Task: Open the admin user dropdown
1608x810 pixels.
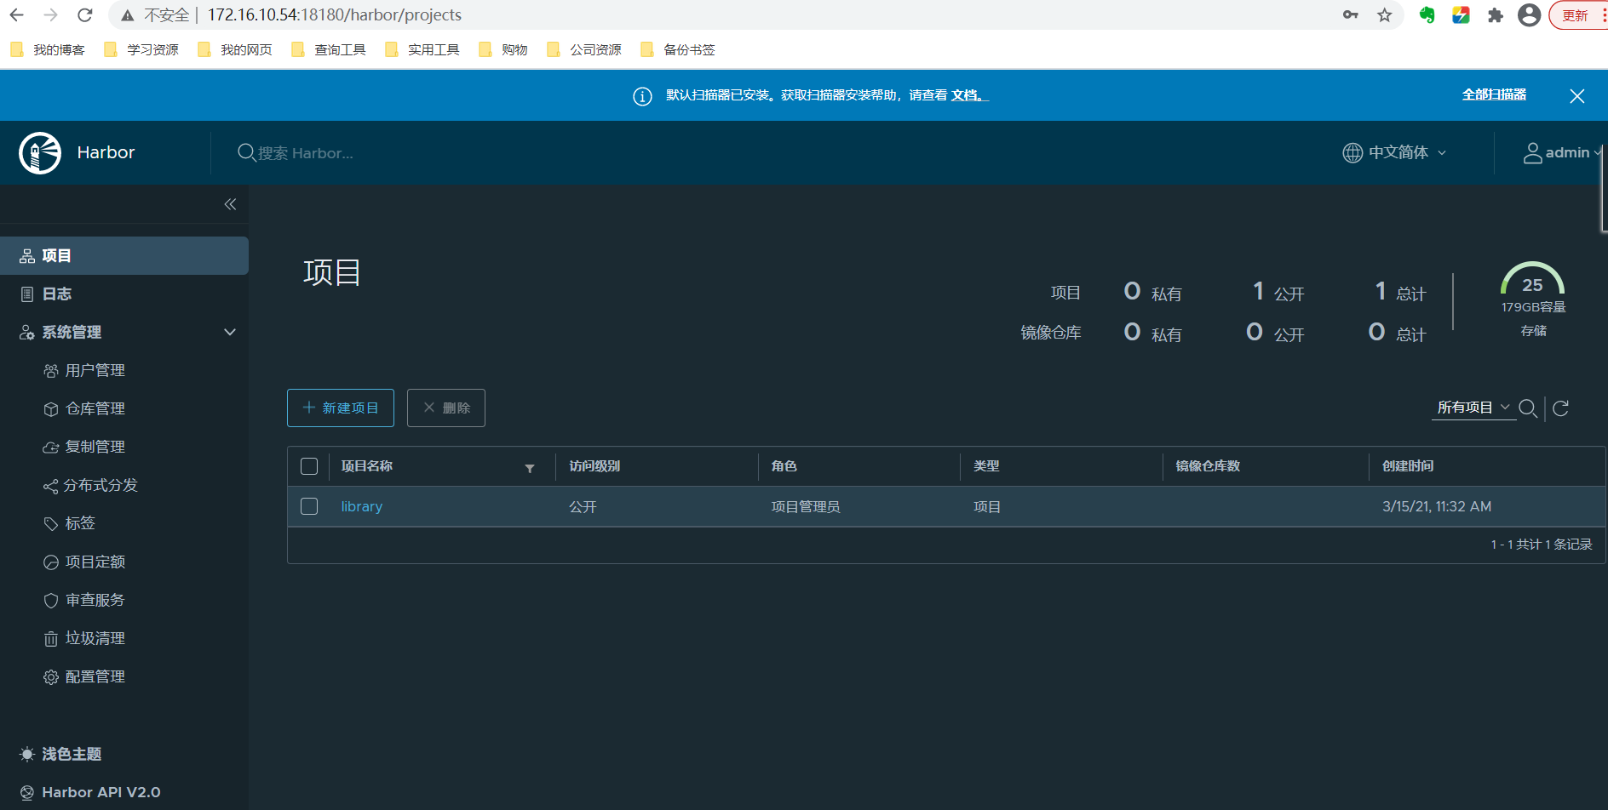Action: [x=1563, y=152]
